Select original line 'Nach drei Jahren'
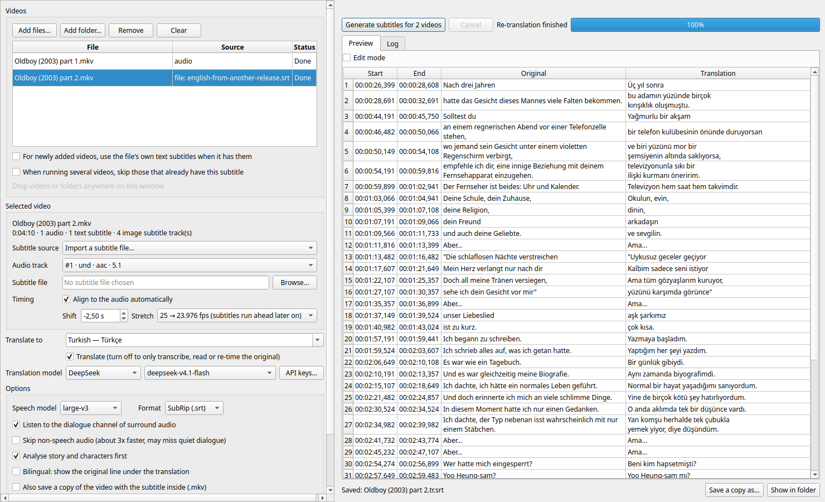825x502 pixels. click(533, 85)
